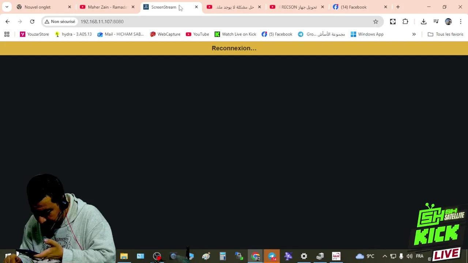Switch to the Nouvel onglet tab
The image size is (468, 263).
(x=38, y=7)
